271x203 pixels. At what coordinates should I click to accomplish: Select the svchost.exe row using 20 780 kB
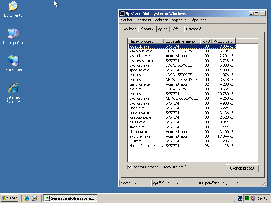click(182, 94)
